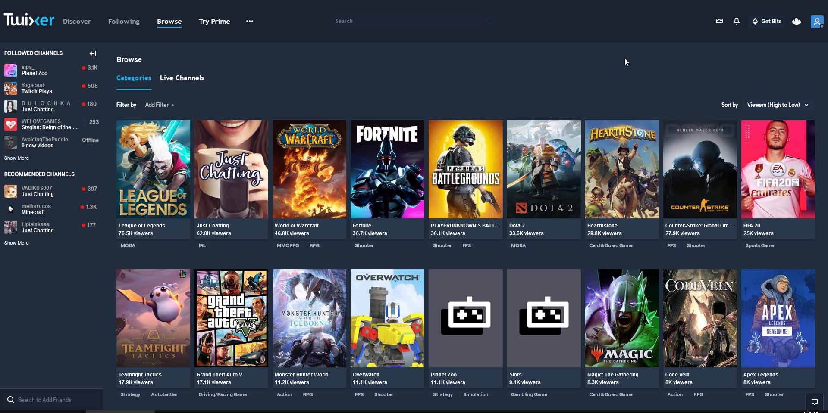Open Try Prime

coord(214,21)
